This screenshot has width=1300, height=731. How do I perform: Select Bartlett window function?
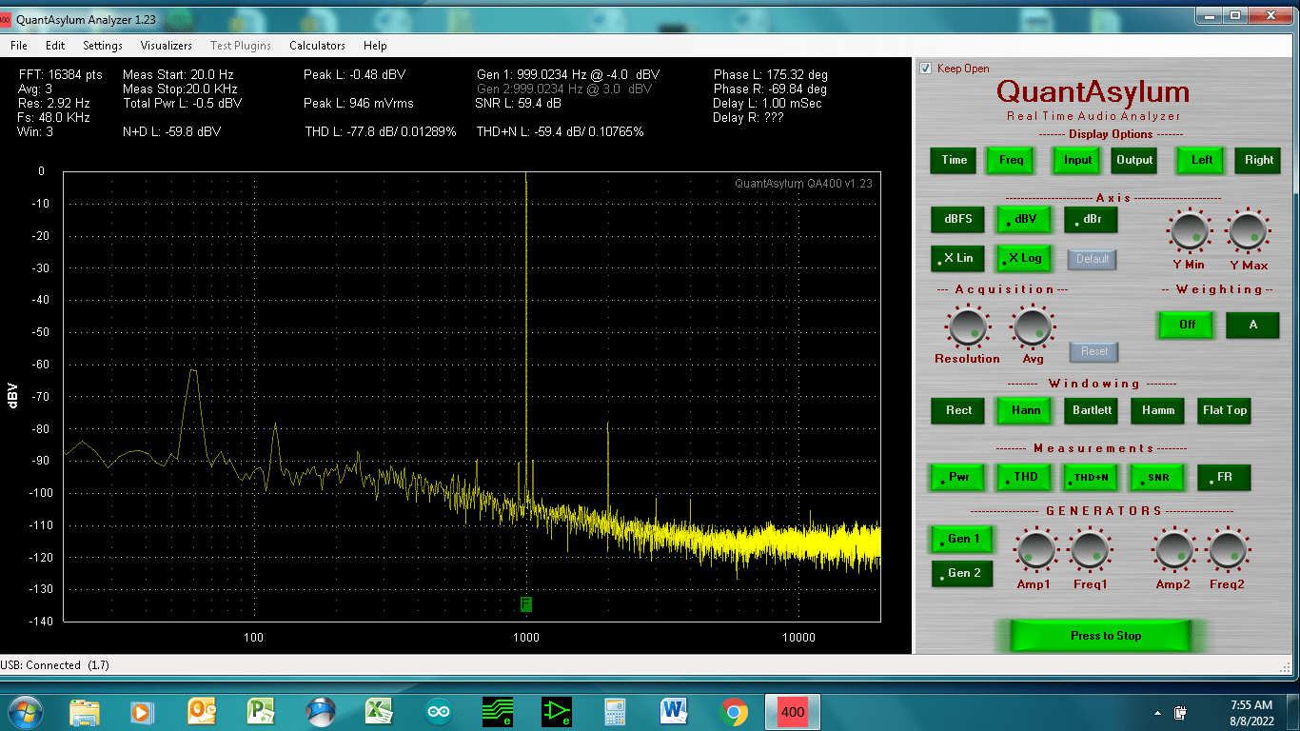coord(1092,410)
